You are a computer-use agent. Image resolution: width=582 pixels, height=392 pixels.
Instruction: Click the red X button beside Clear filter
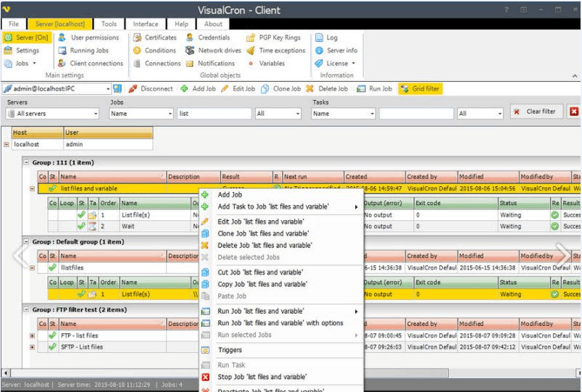(x=574, y=112)
